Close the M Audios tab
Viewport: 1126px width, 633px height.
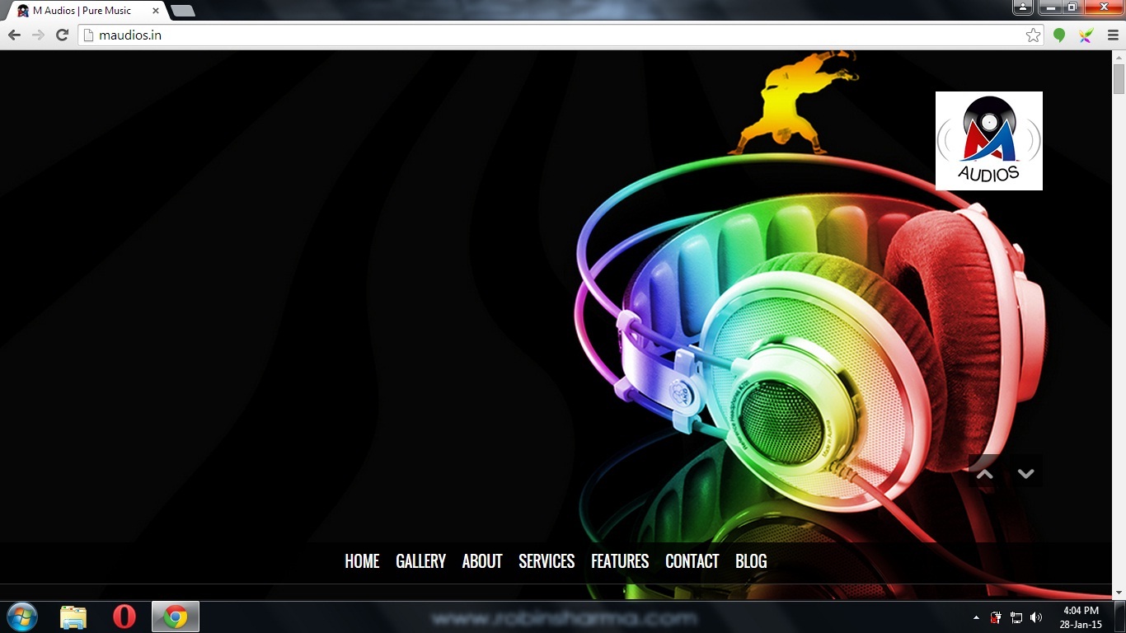point(156,11)
